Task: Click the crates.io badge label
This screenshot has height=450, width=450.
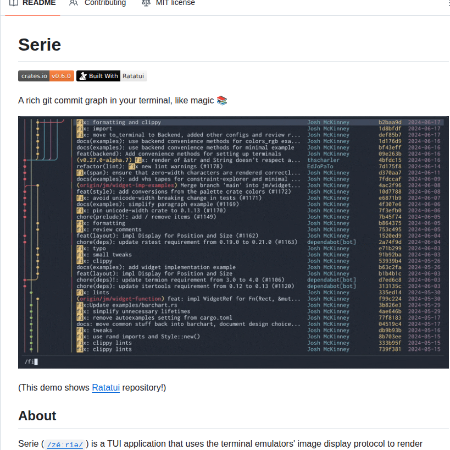Action: (34, 76)
